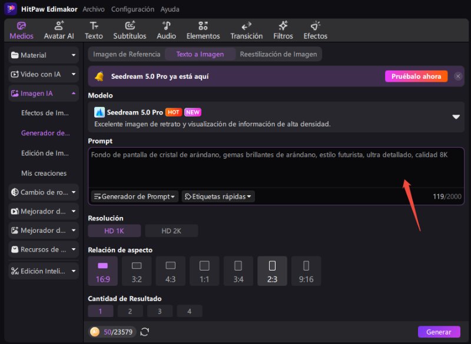Click inside the Prompt text field

point(276,168)
